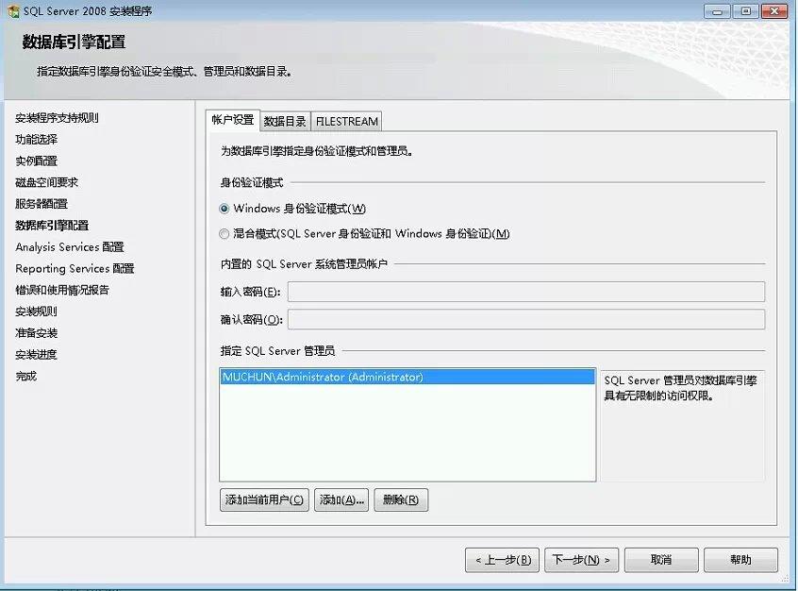
Task: Close the SQL Server setup window
Action: pyautogui.click(x=775, y=10)
